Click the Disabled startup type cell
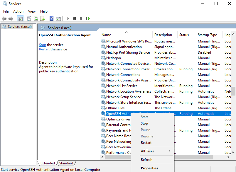Viewport: 236px width, 172px height. pos(204,52)
